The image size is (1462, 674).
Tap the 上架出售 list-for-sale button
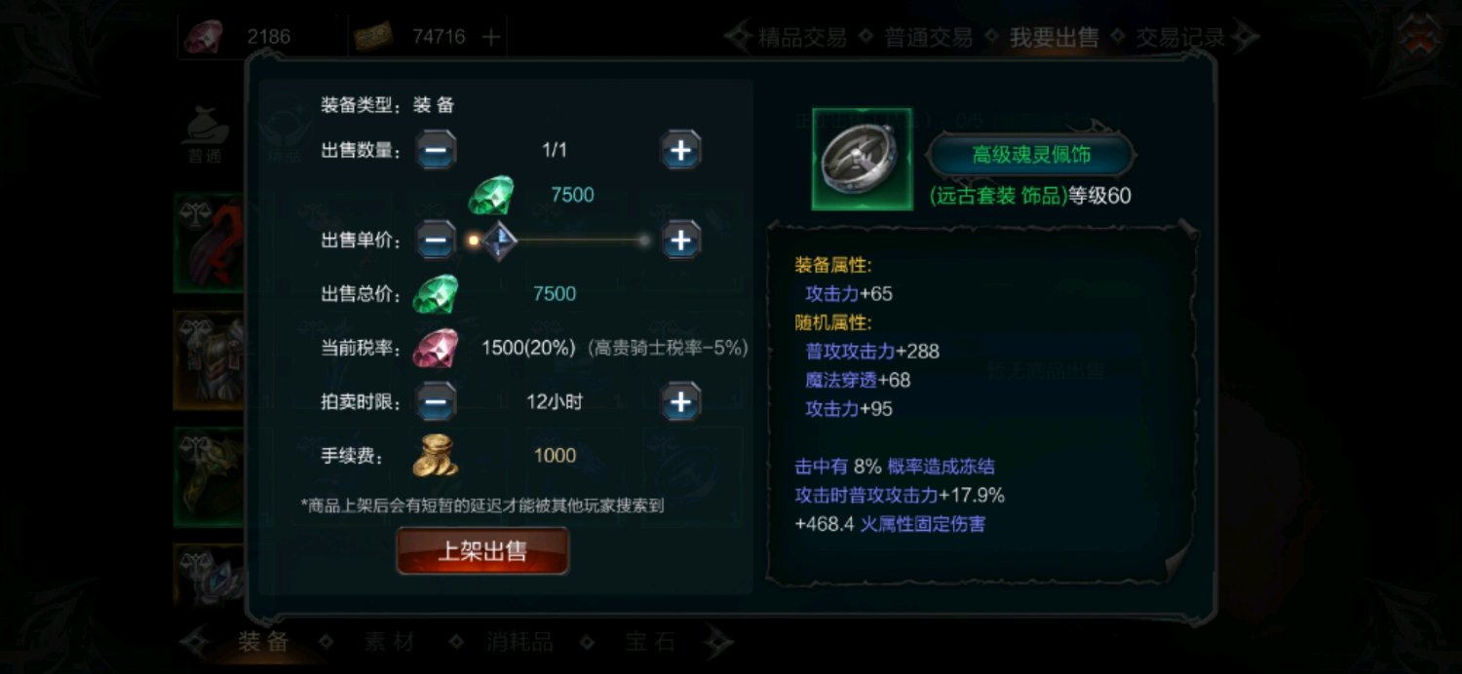[x=482, y=551]
